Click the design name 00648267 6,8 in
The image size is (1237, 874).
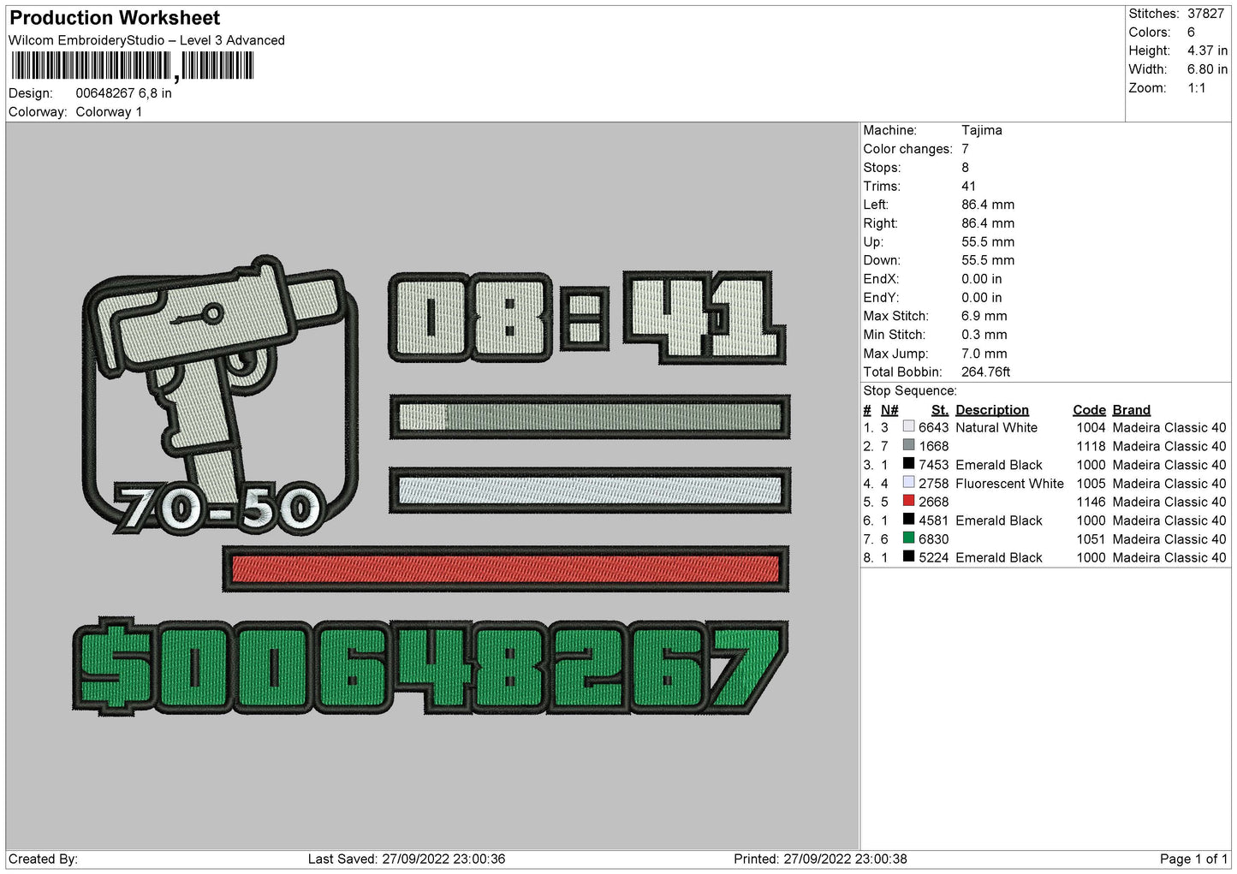tap(123, 93)
